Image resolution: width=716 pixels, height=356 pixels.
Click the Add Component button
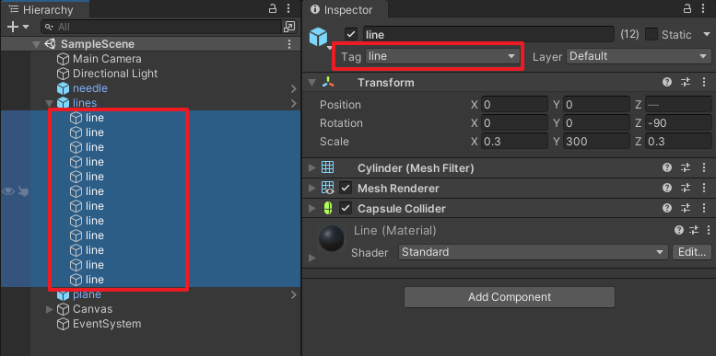(x=510, y=297)
